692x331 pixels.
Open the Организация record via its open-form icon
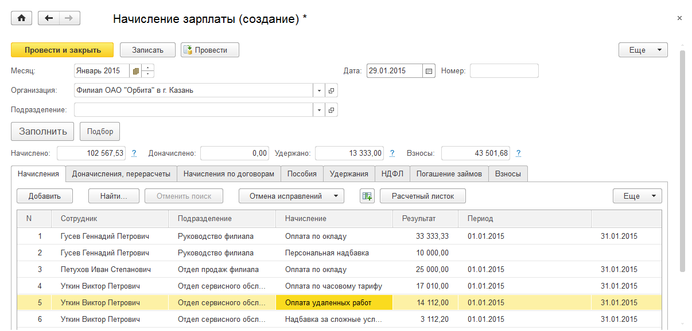(331, 90)
